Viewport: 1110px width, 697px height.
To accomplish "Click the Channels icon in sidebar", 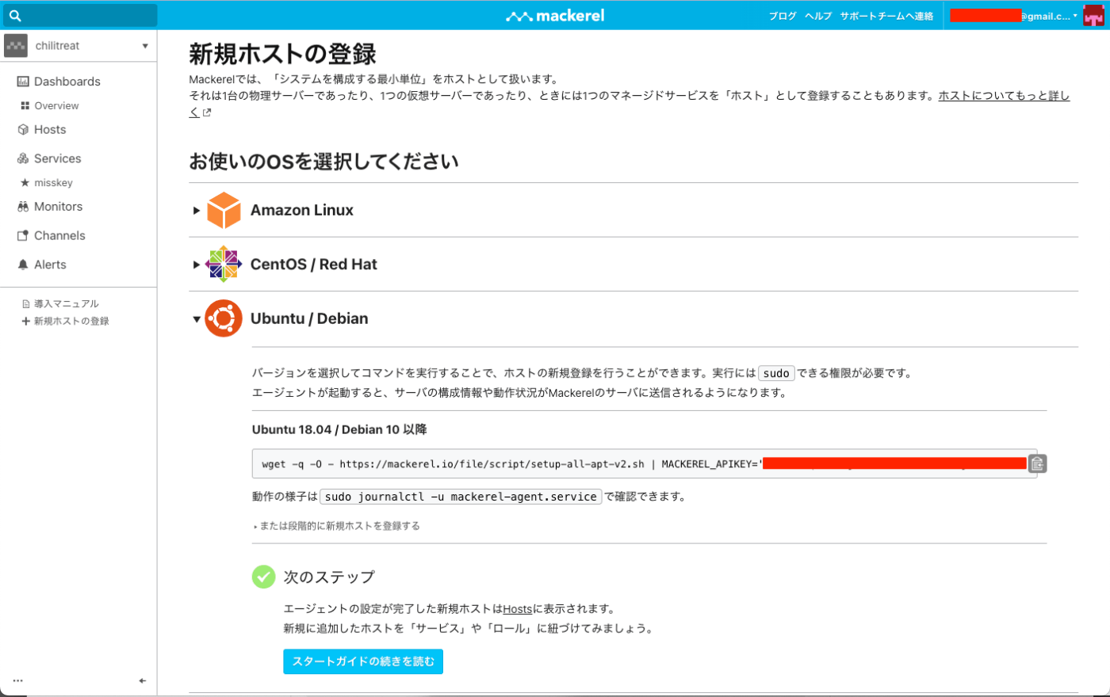I will (23, 236).
